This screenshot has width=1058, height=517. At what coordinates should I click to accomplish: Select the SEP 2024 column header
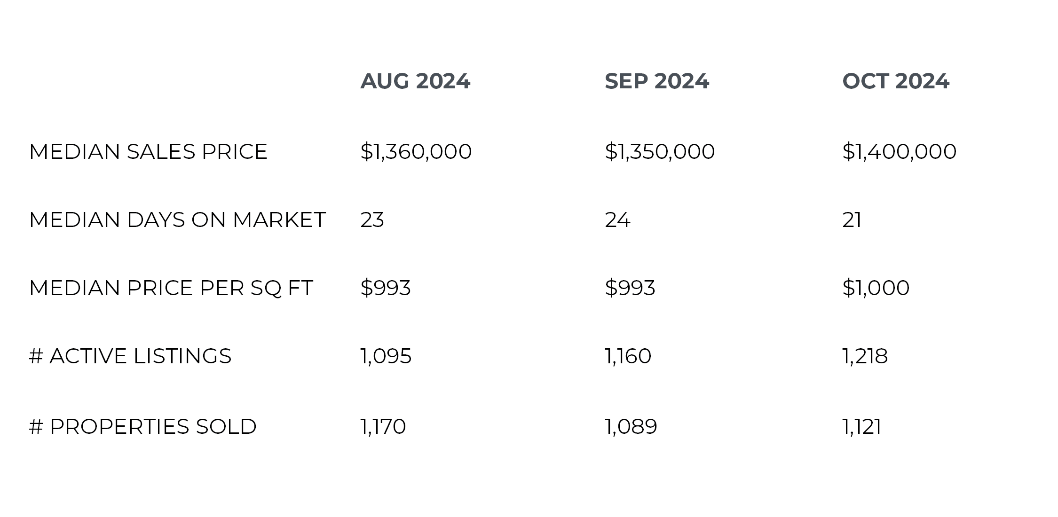[656, 81]
